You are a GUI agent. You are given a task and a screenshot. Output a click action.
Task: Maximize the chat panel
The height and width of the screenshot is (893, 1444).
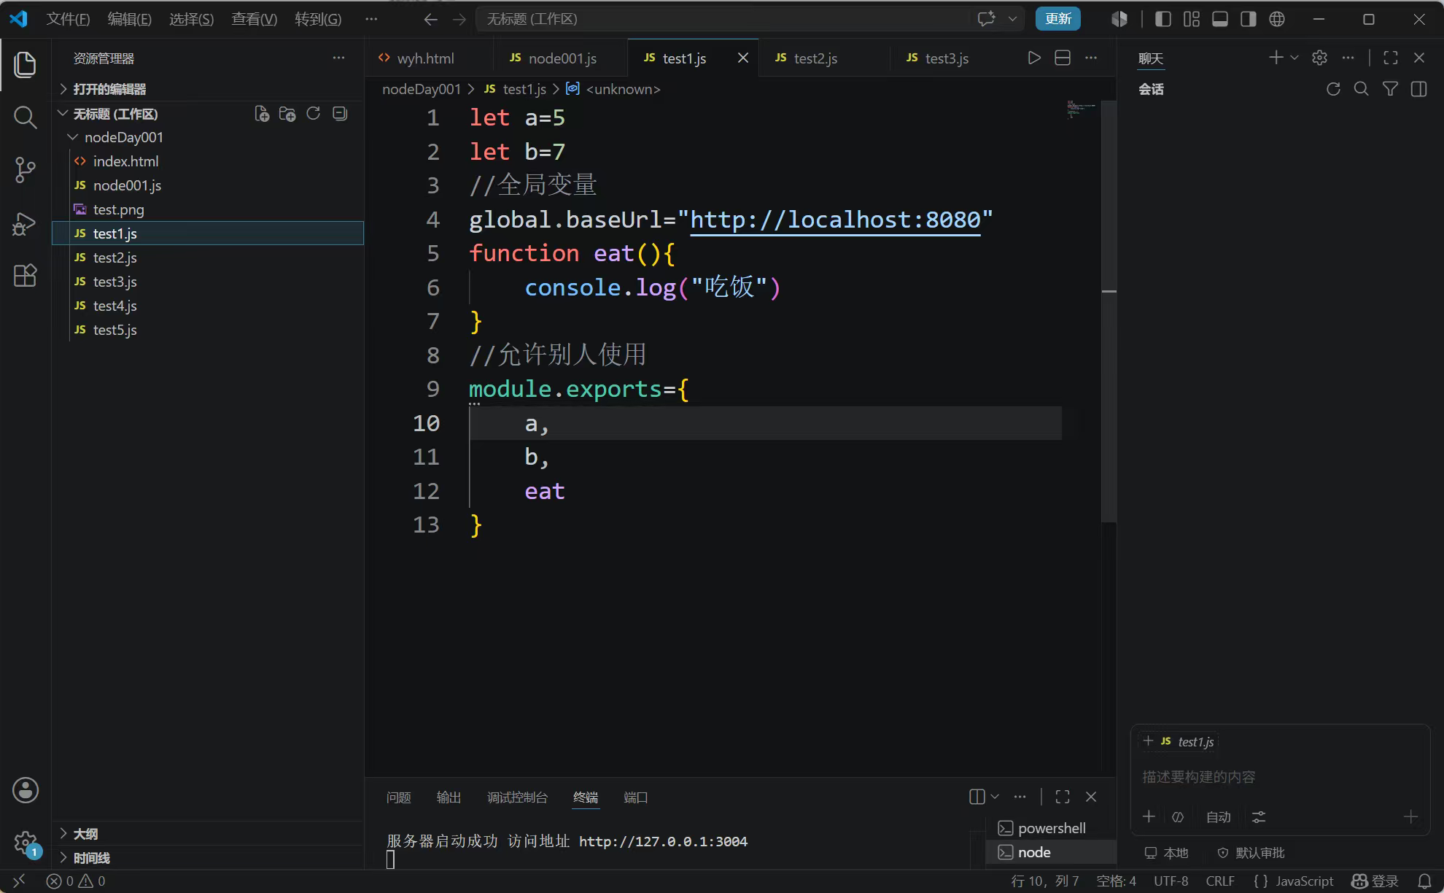pos(1391,58)
